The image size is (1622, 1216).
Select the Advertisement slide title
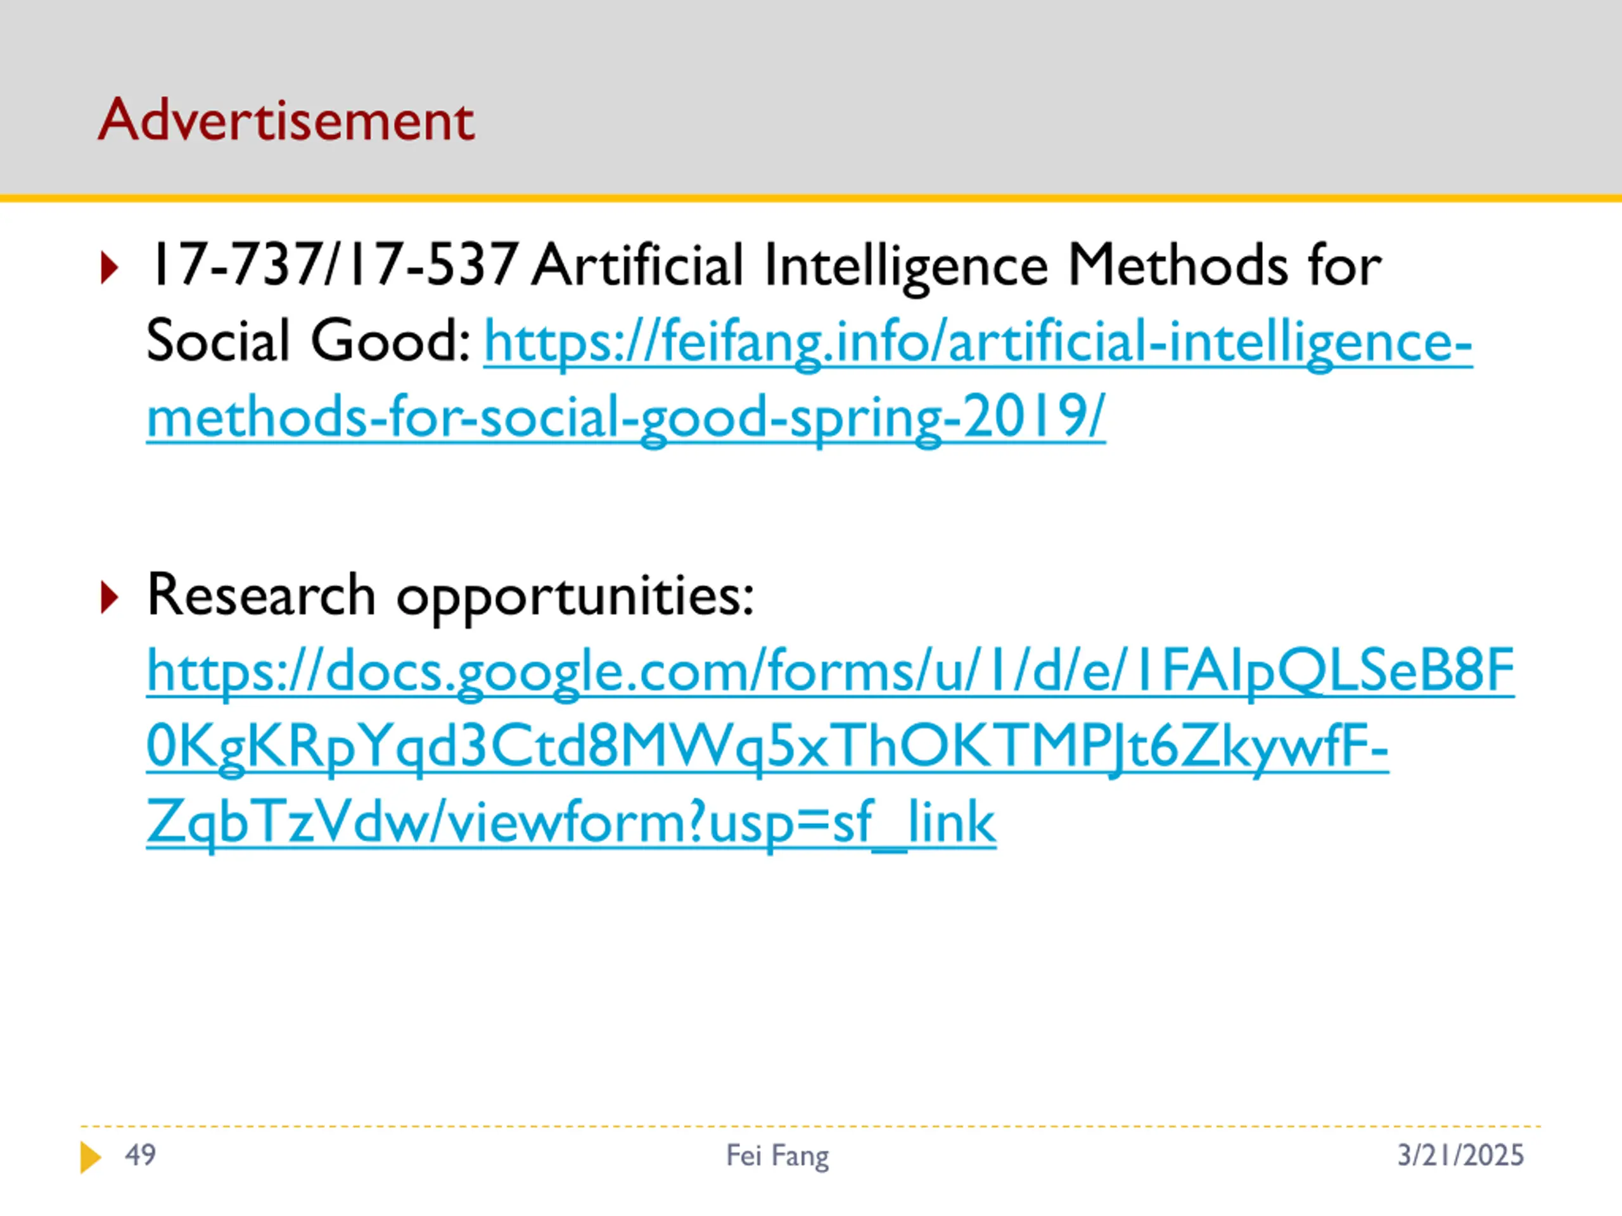[x=287, y=118]
